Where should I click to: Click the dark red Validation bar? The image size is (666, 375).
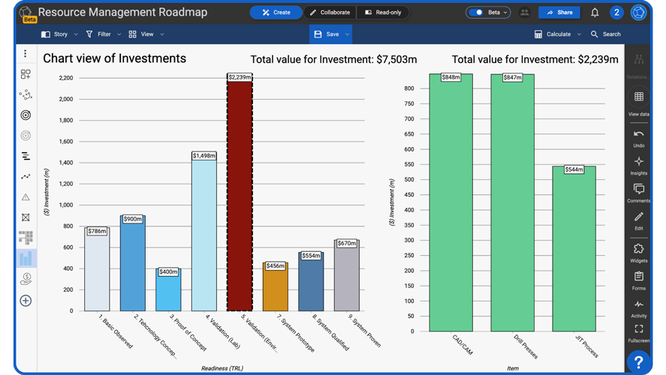(x=240, y=195)
